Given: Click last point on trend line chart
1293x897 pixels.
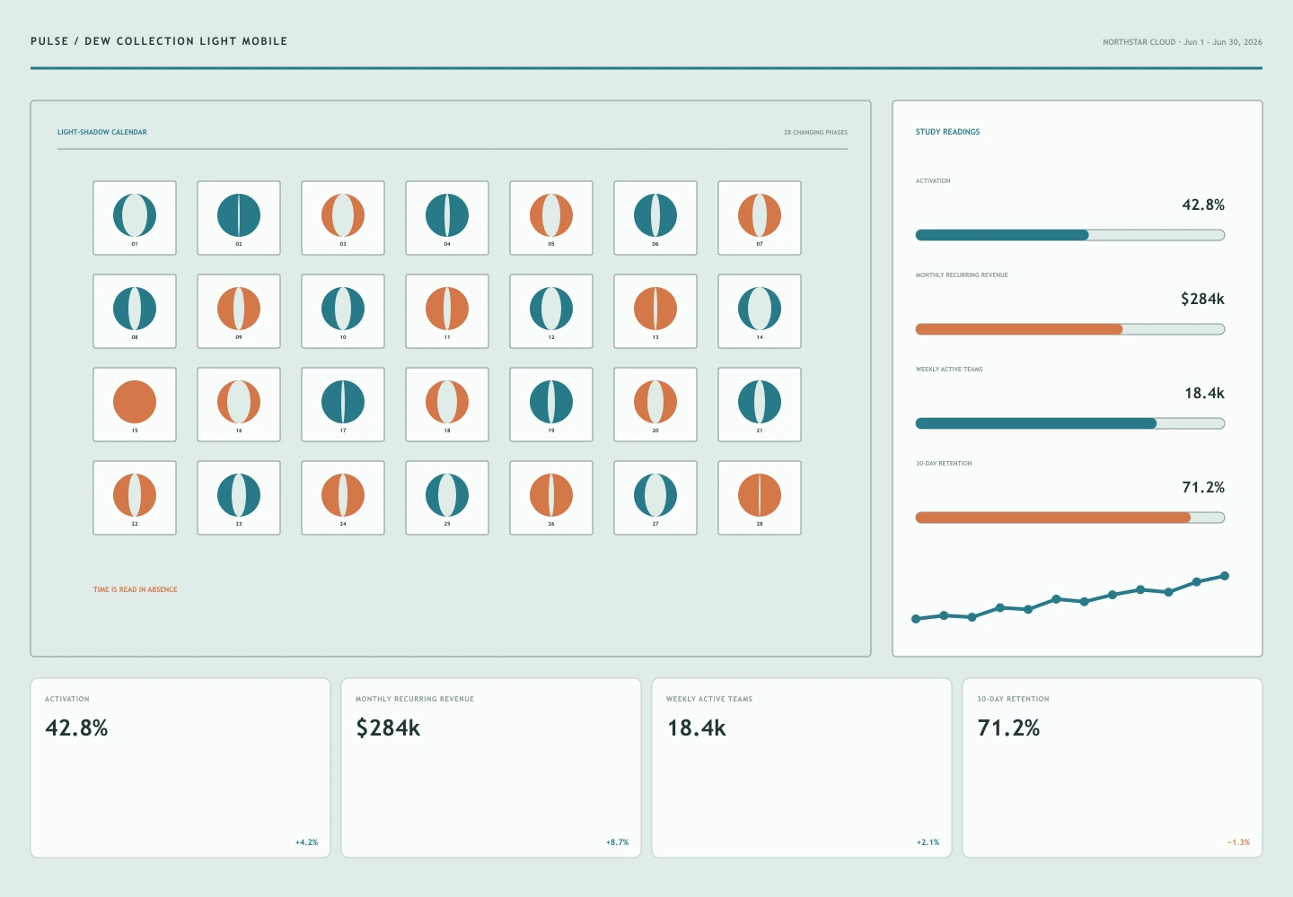Looking at the screenshot, I should [x=1225, y=576].
